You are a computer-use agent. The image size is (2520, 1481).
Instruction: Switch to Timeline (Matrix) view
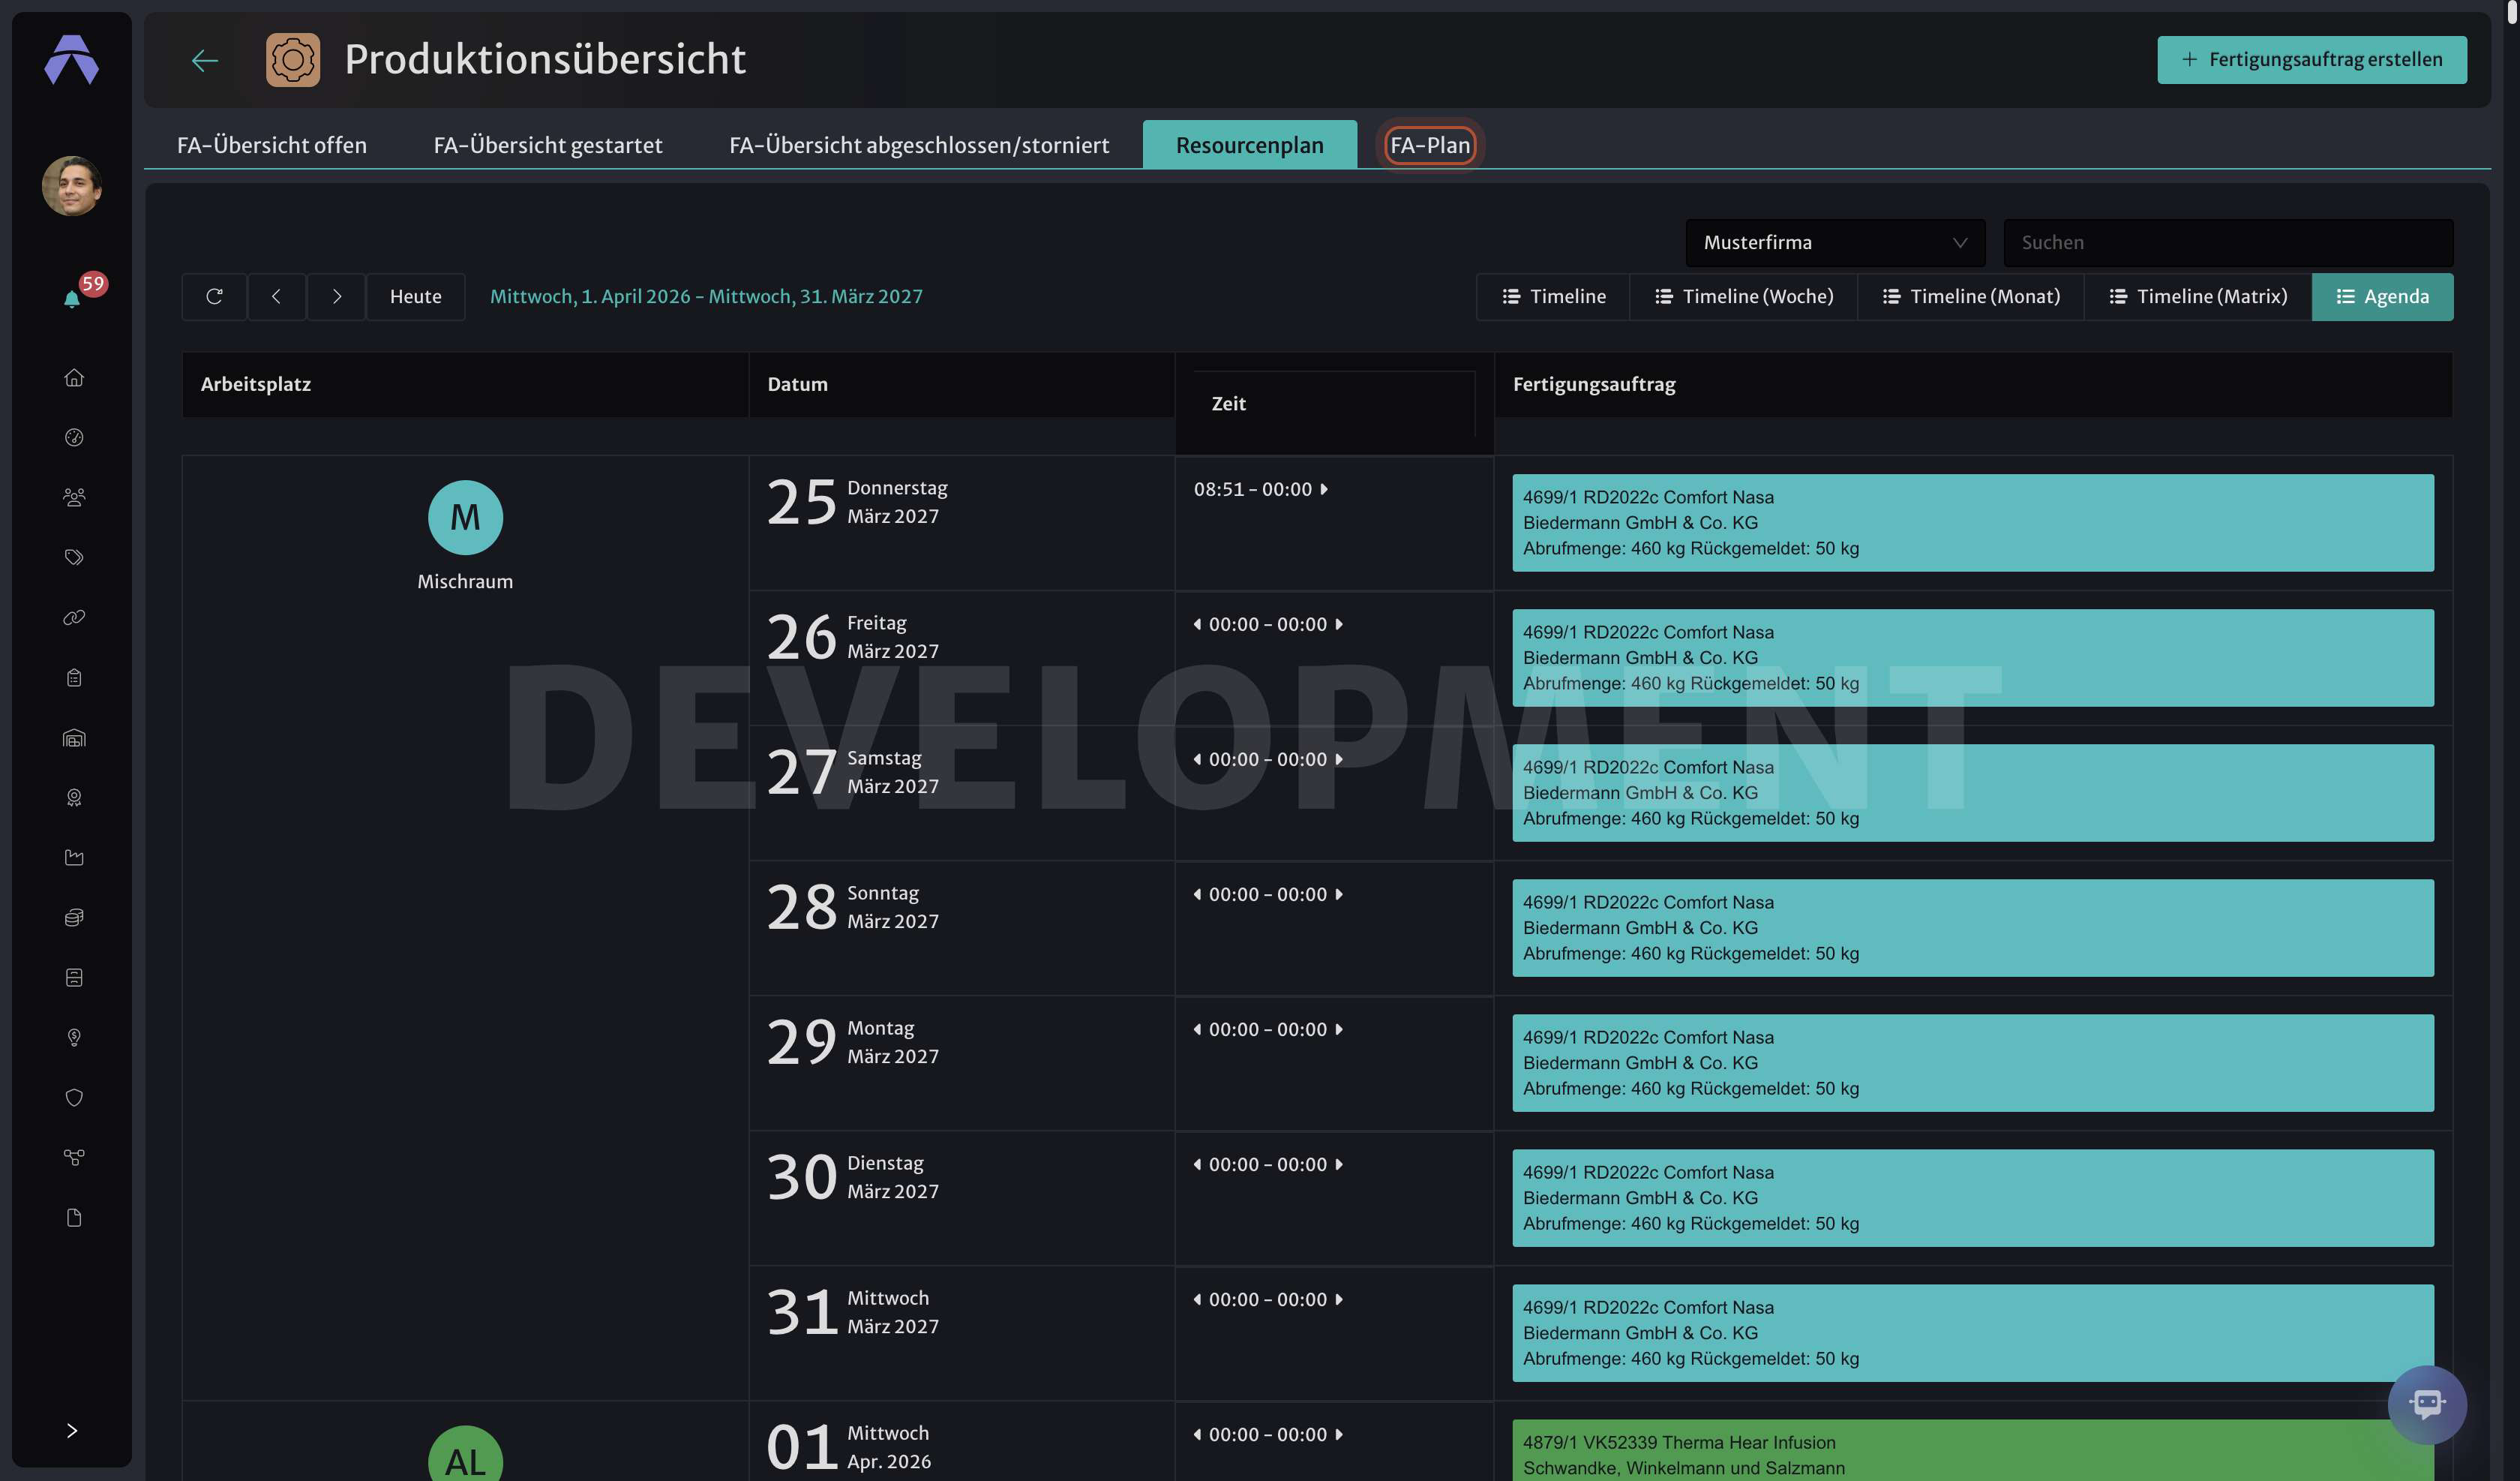(2197, 296)
